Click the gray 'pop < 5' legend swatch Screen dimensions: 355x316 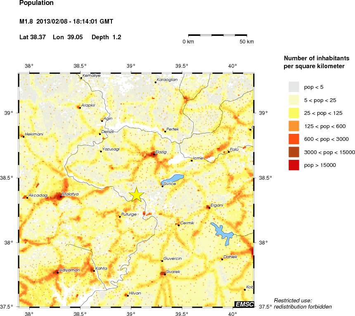293,87
